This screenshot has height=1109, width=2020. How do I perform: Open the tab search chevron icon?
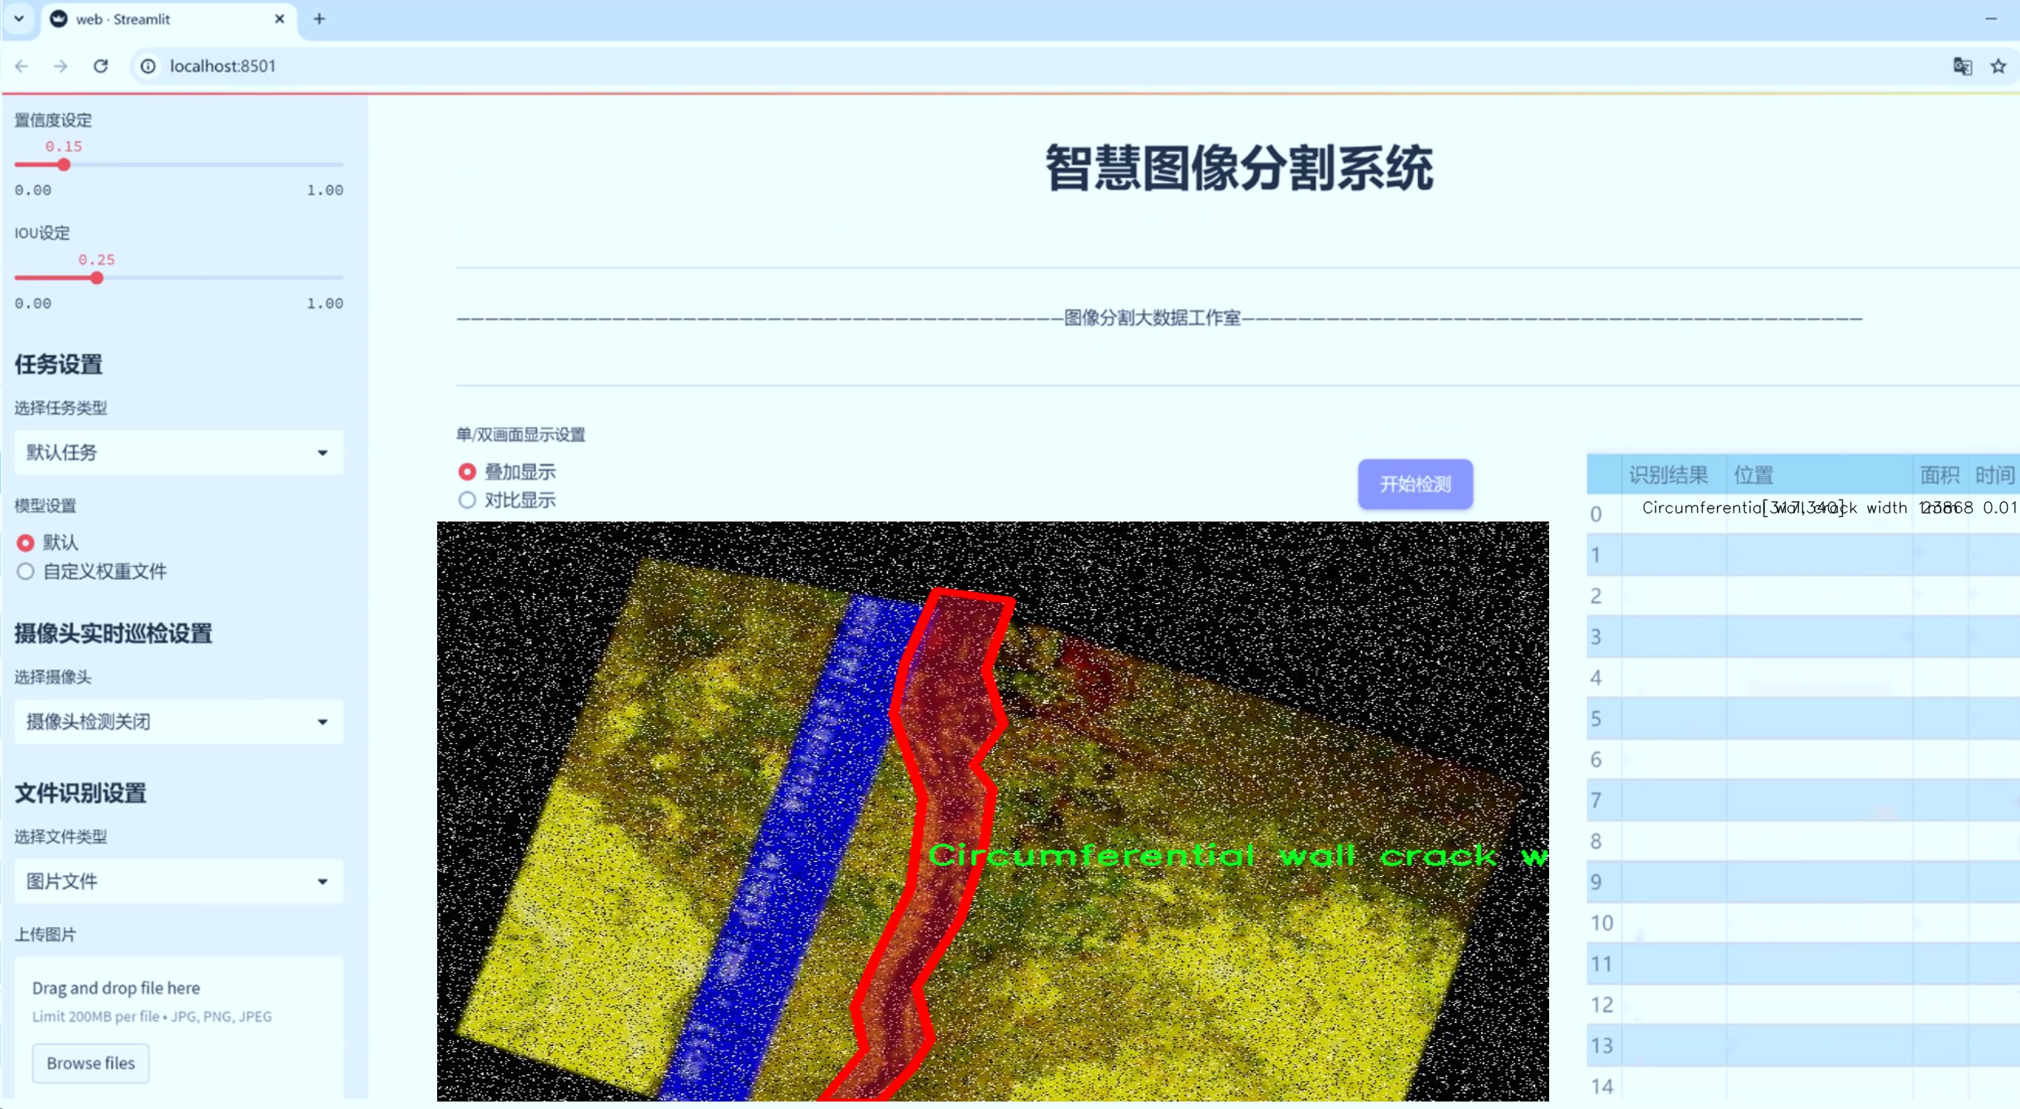tap(19, 19)
